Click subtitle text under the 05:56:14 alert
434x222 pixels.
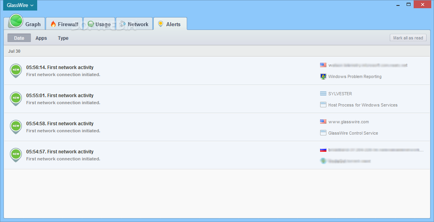pos(63,75)
